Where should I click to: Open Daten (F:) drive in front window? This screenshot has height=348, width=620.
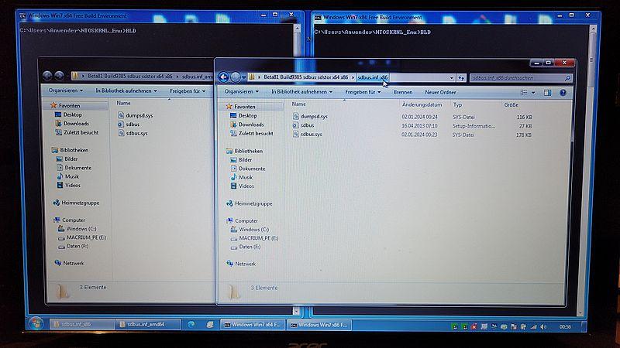tap(246, 247)
